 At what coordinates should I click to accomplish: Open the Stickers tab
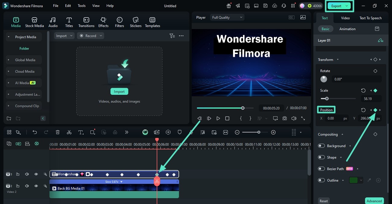pyautogui.click(x=136, y=22)
